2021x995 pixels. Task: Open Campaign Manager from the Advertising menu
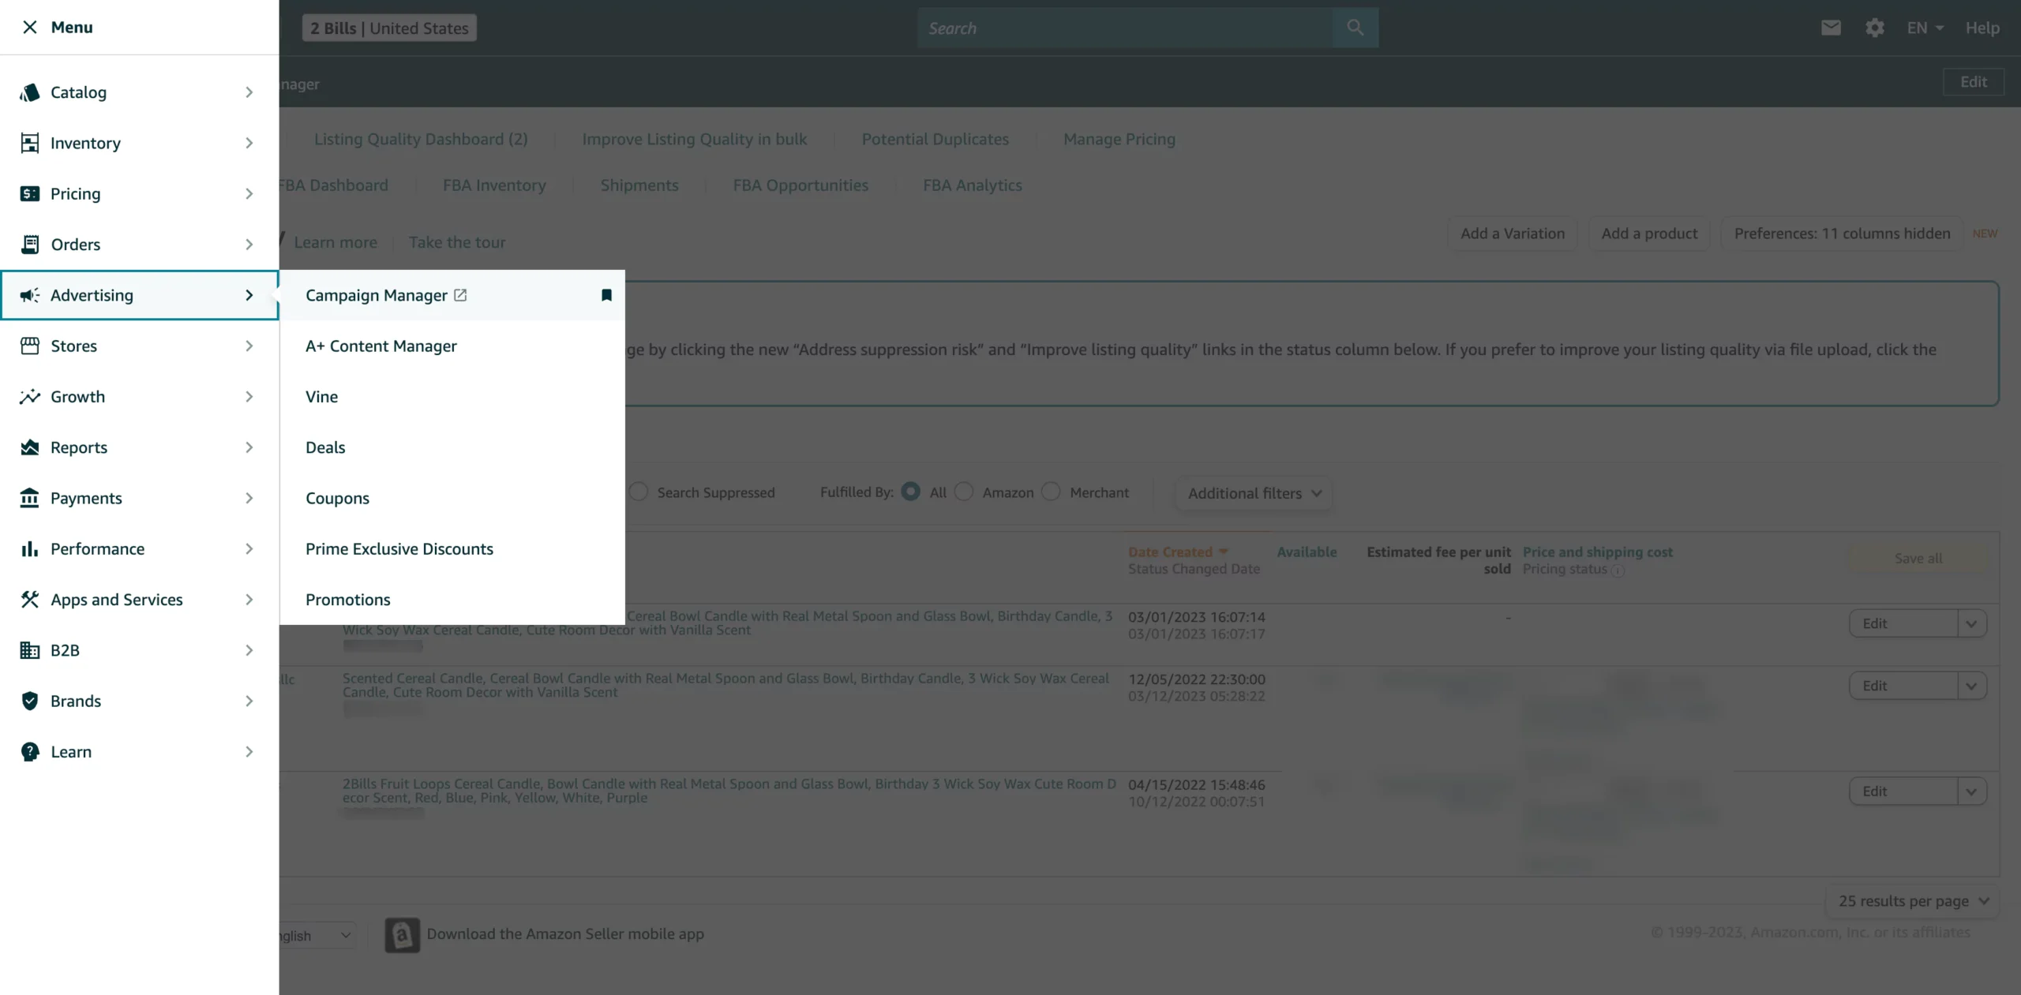375,295
